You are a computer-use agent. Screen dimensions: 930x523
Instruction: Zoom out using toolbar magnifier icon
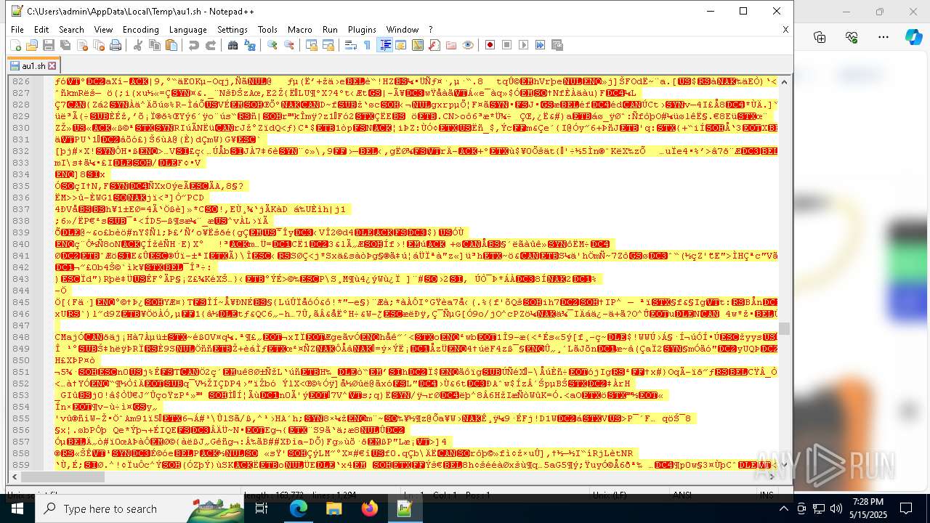coord(289,45)
